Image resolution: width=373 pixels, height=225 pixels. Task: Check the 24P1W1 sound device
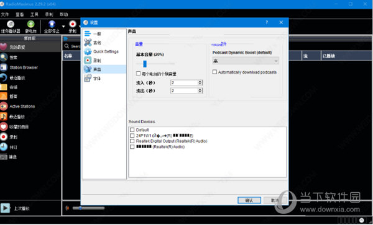tap(132, 136)
